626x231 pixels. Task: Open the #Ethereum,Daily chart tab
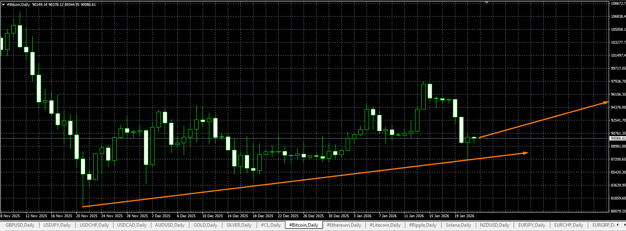coord(344,225)
